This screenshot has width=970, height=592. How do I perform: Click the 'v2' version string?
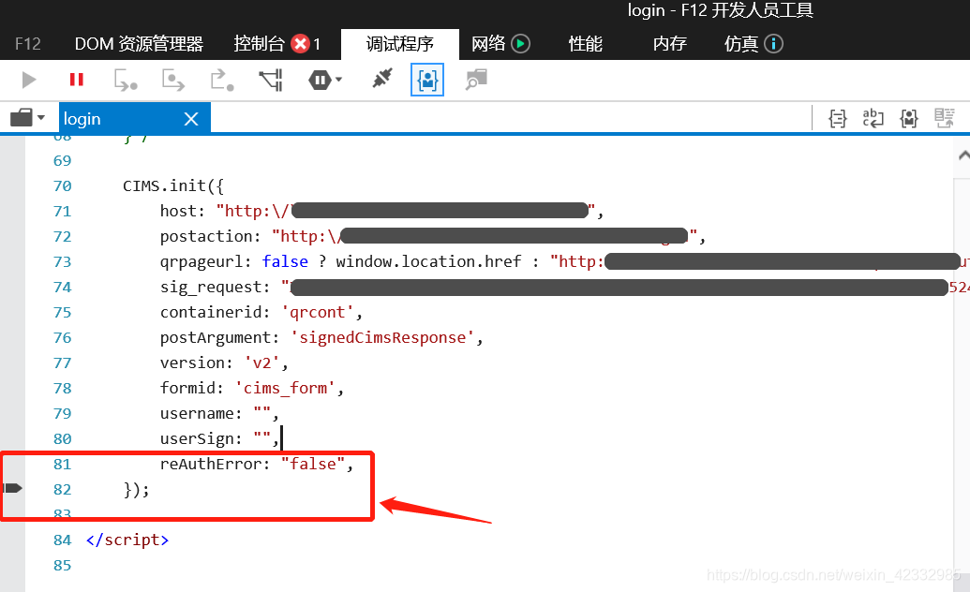tap(262, 363)
